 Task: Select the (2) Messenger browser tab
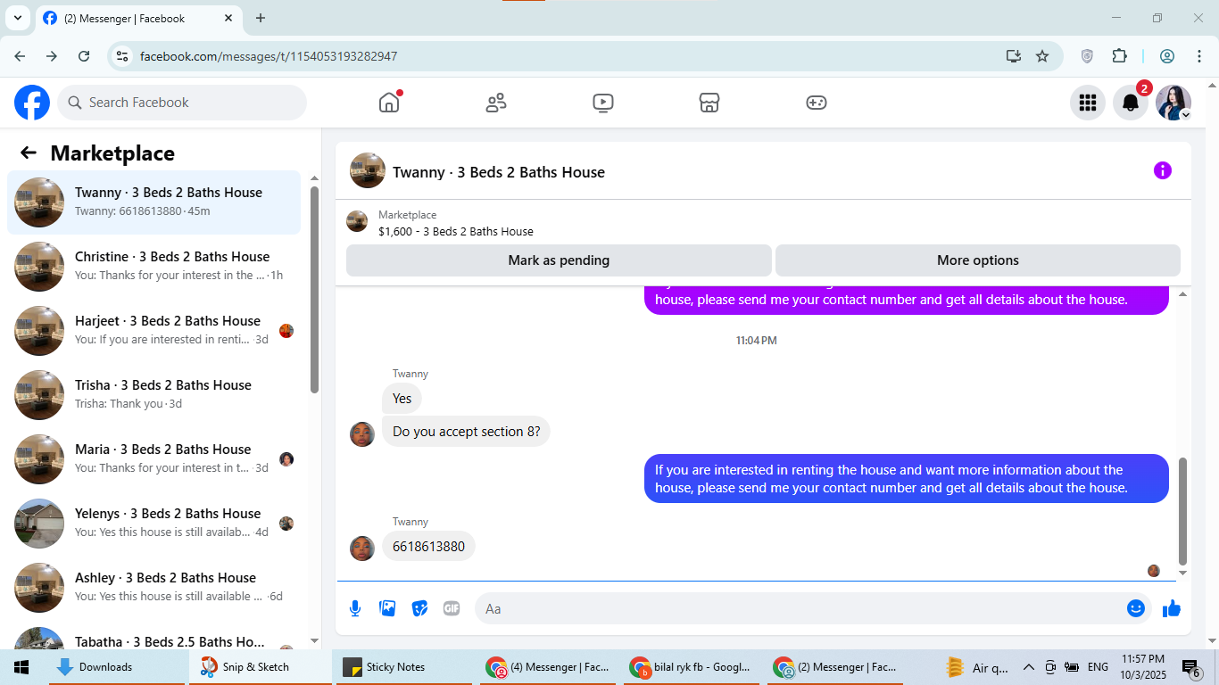(138, 18)
